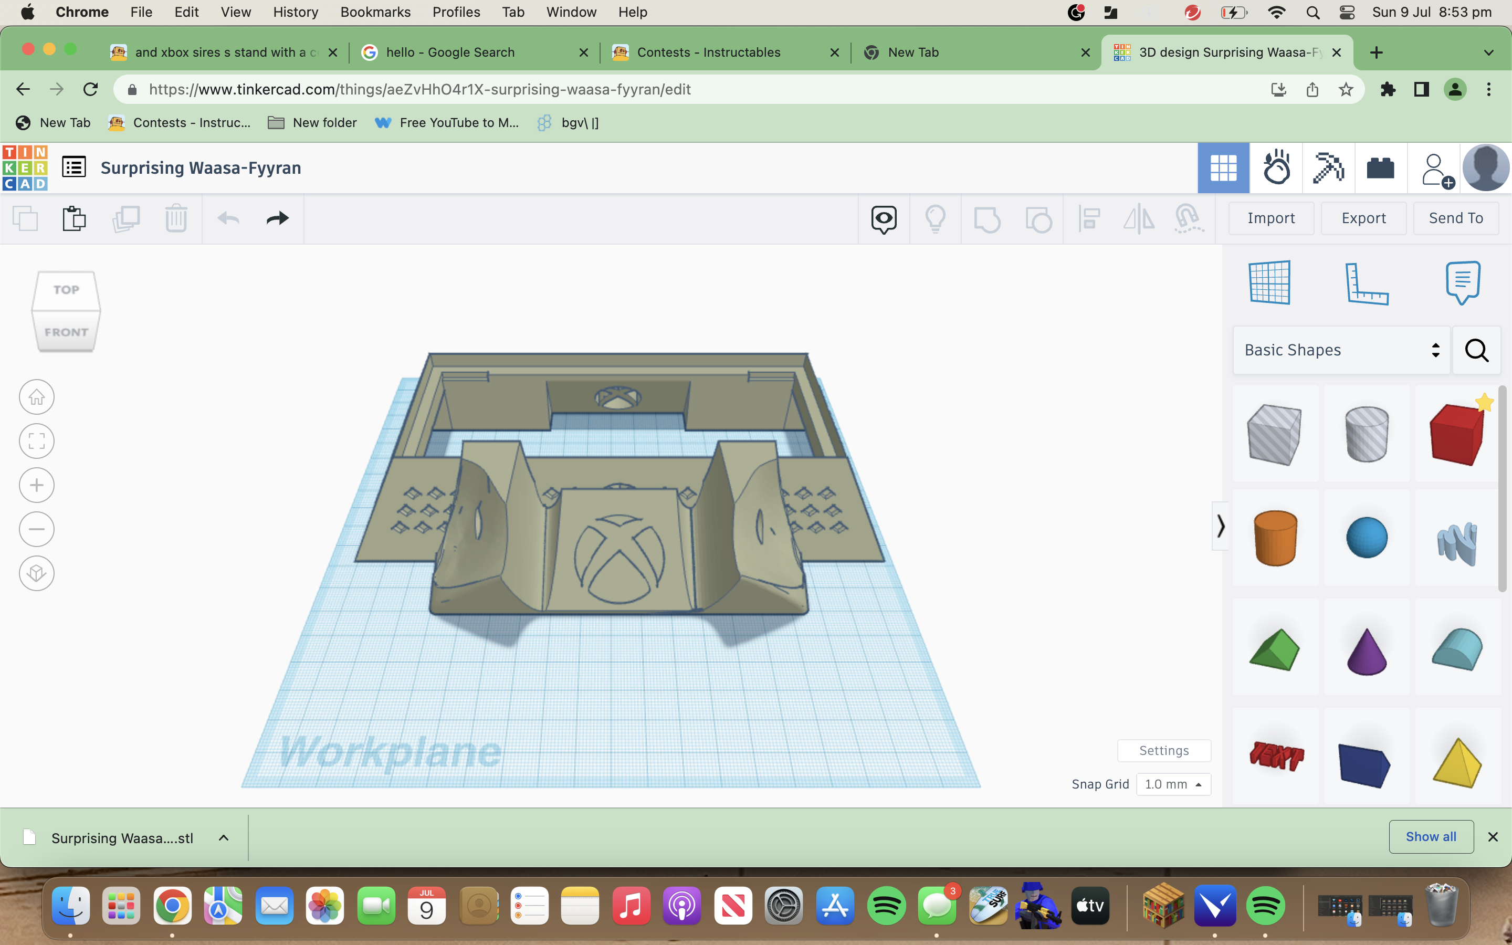Expand the downloaded stl file options chevron
Image resolution: width=1512 pixels, height=945 pixels.
pyautogui.click(x=224, y=837)
